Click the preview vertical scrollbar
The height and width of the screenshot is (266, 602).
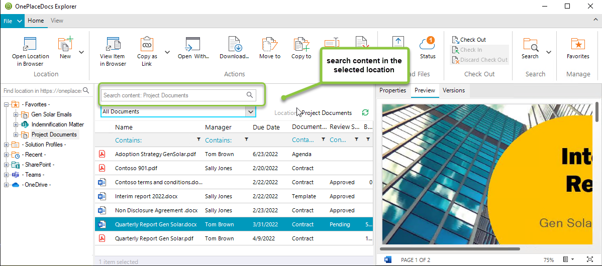(597, 111)
